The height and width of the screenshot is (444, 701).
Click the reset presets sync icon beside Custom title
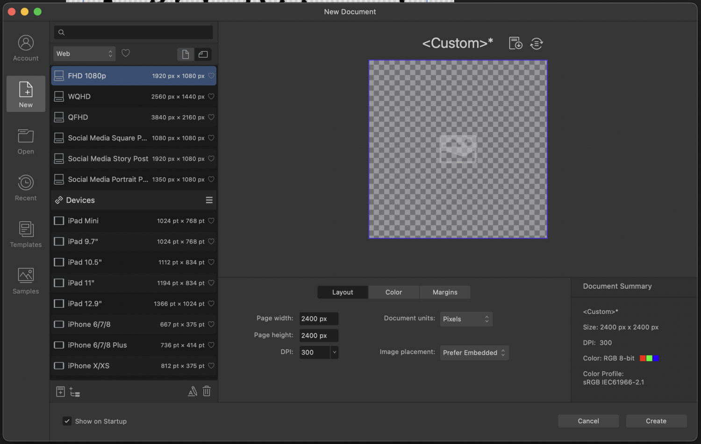(536, 43)
